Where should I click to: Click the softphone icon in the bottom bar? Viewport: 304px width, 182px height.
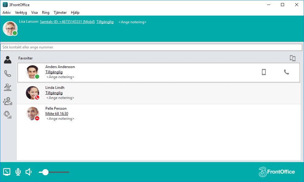click(7, 172)
